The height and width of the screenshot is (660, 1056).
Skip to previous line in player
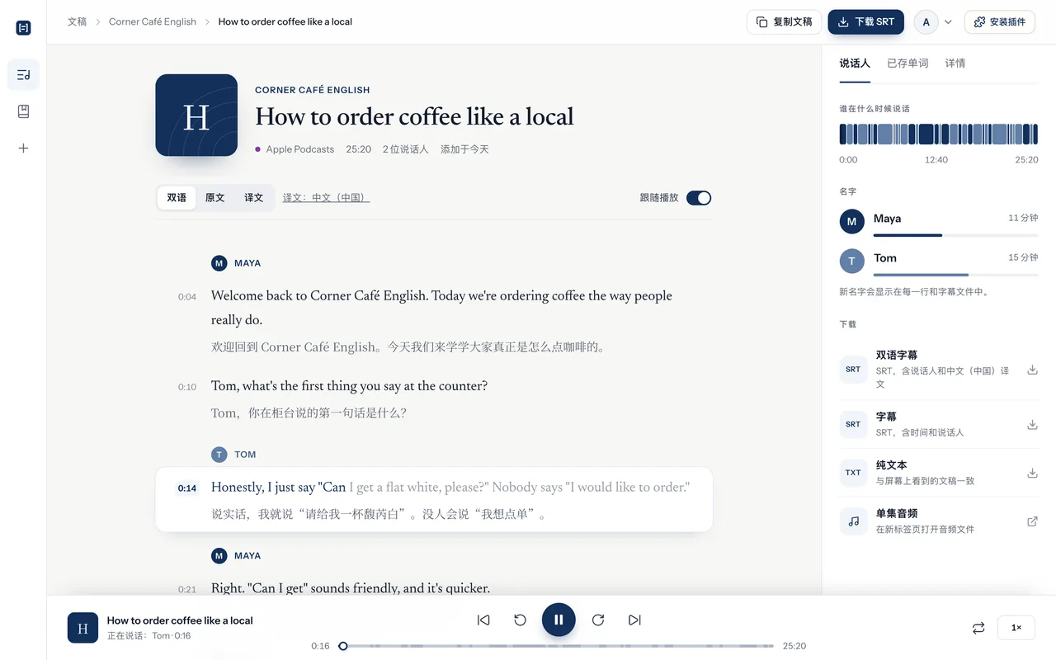[483, 620]
